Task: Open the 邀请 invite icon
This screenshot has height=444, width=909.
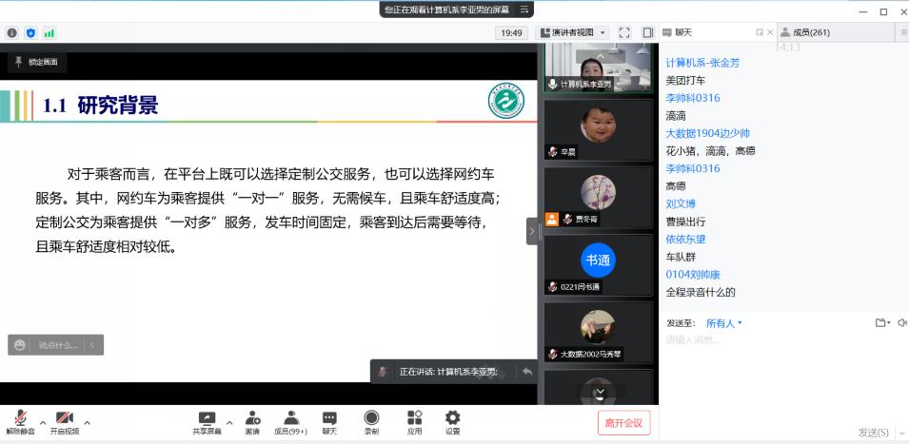Action: [x=252, y=422]
